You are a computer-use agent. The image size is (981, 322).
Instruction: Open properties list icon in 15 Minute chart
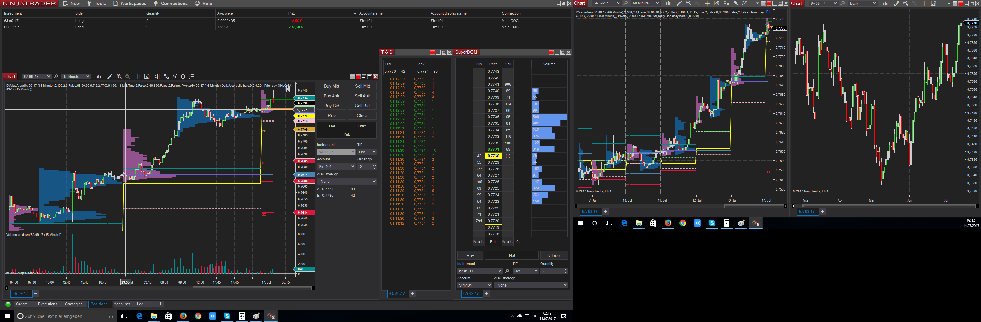click(192, 76)
